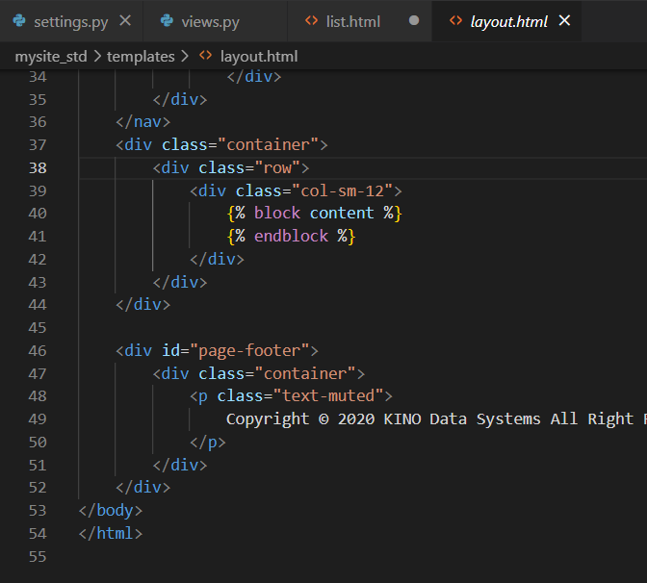Click the closing div tag on line 52
This screenshot has height=583, width=647.
click(x=142, y=488)
